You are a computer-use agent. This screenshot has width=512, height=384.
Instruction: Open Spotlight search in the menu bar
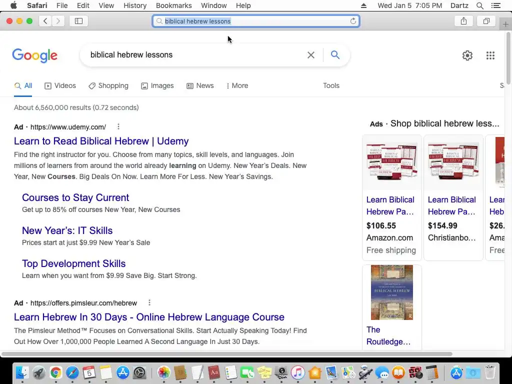click(x=479, y=5)
